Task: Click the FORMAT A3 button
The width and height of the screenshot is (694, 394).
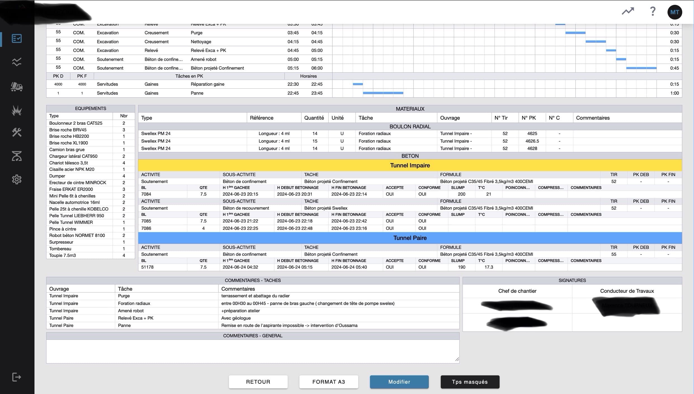Action: click(329, 382)
